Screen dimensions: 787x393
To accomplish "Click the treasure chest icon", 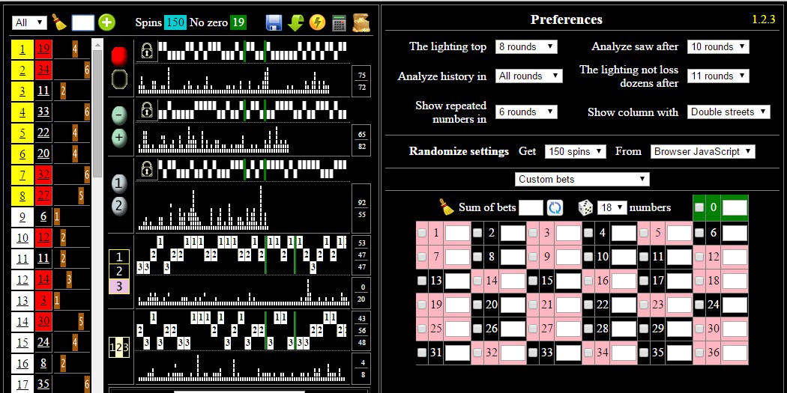I will click(x=361, y=22).
